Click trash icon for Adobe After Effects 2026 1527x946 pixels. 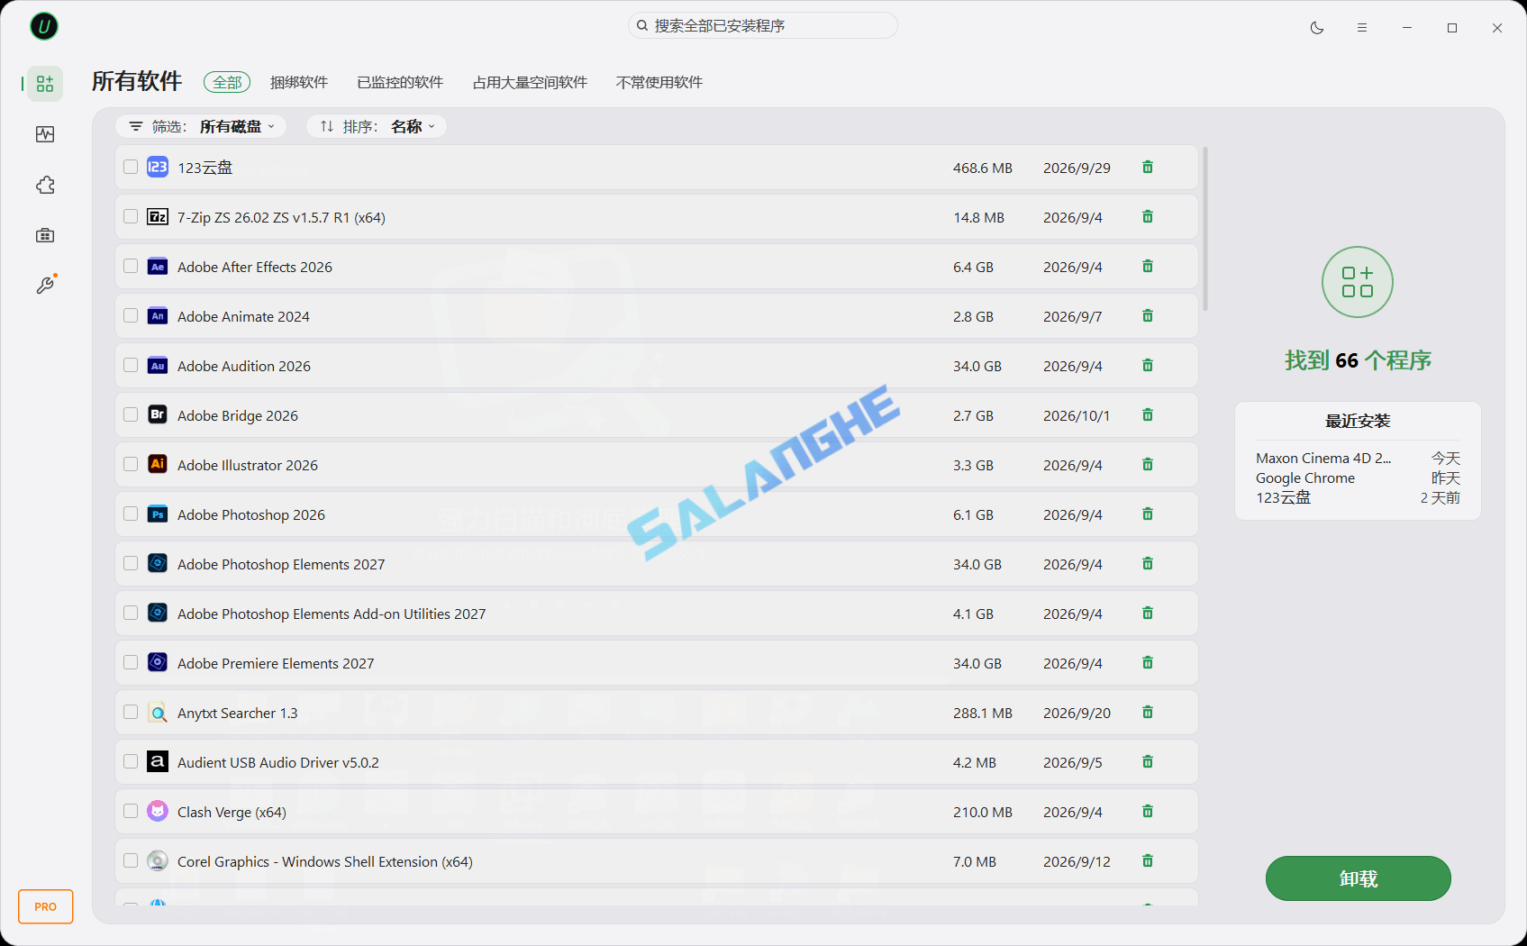tap(1148, 266)
